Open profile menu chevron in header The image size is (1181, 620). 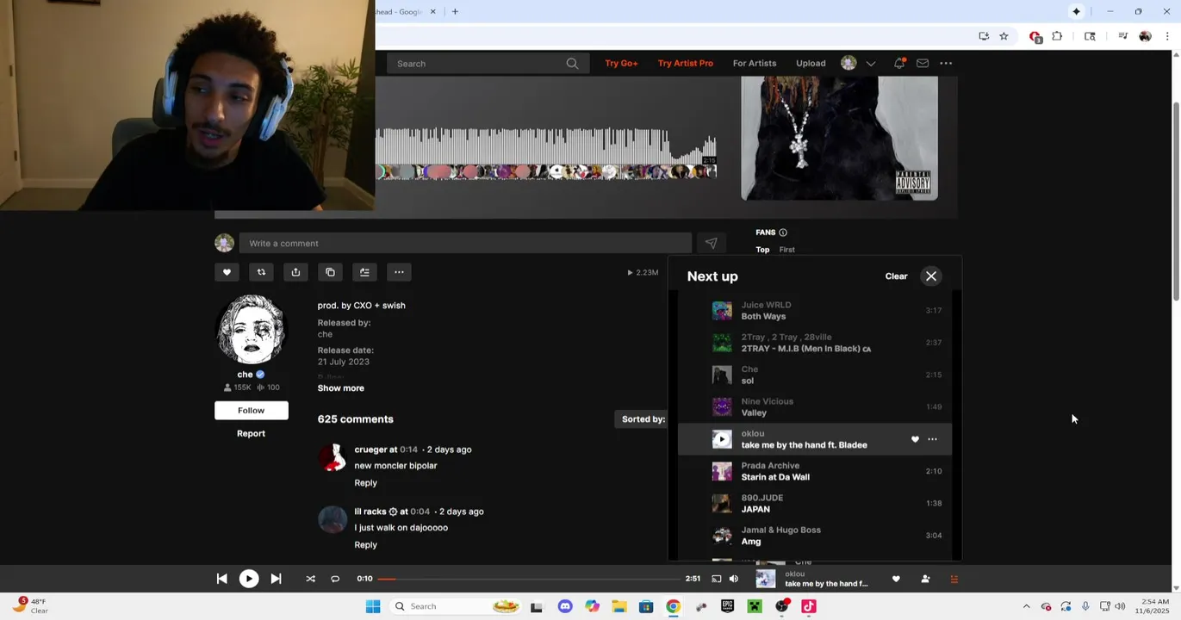click(871, 64)
